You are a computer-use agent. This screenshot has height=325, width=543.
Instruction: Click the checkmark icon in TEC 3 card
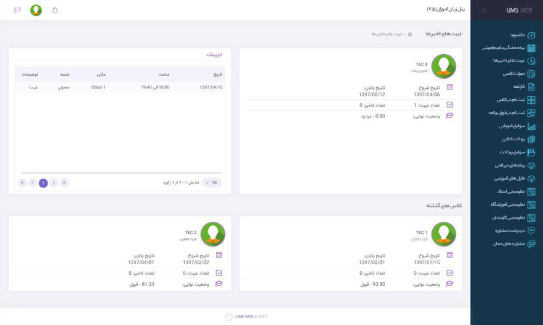coord(449,105)
